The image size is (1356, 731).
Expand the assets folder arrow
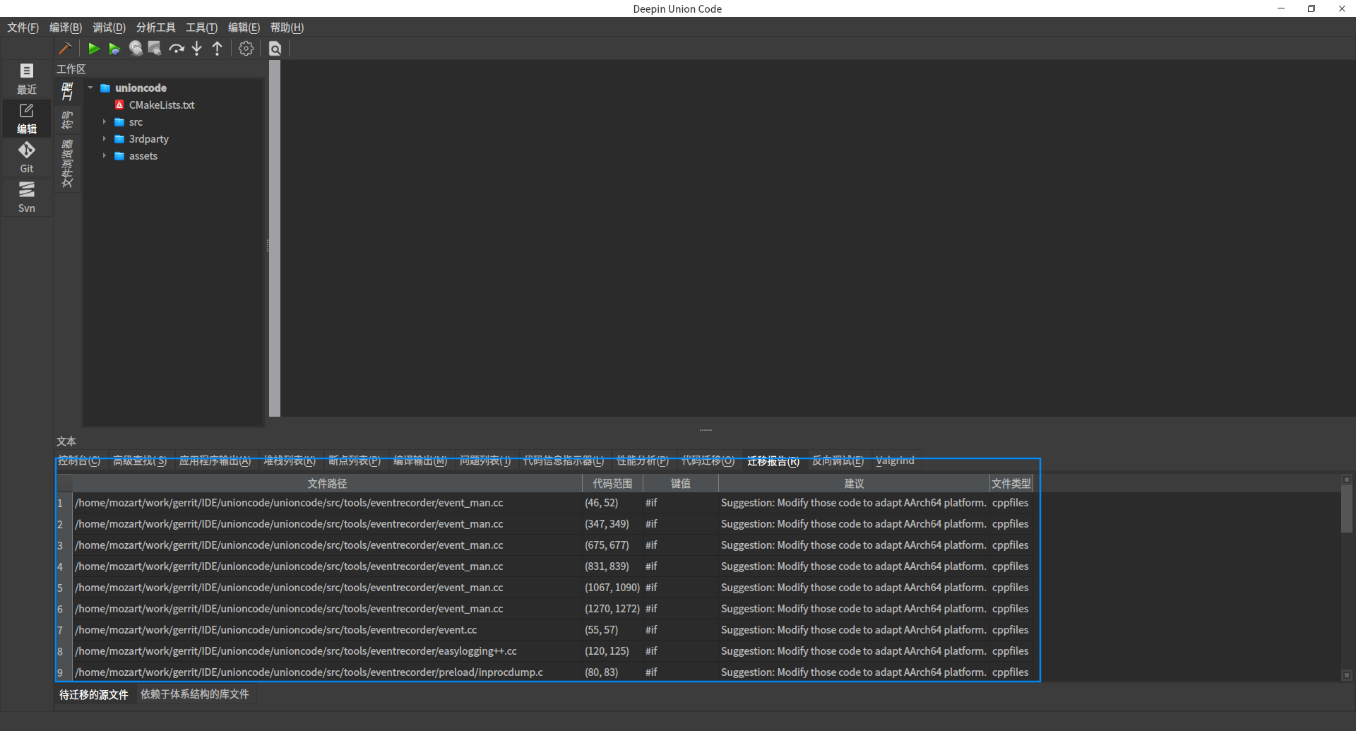pos(105,155)
